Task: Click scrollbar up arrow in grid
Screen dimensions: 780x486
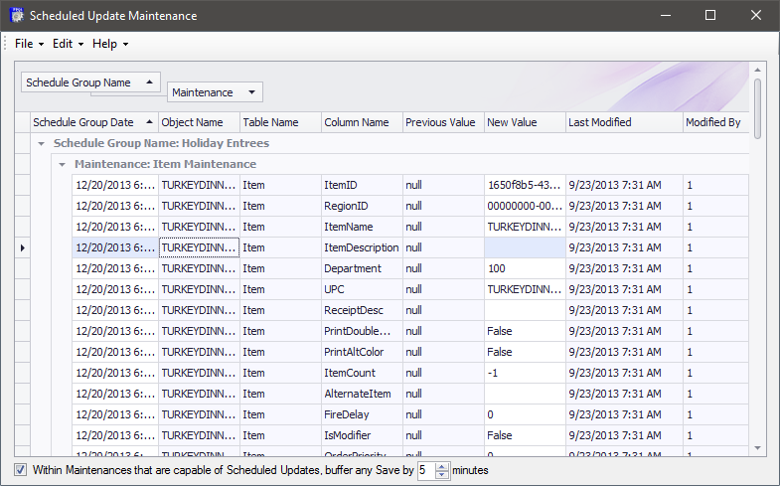Action: 757,71
